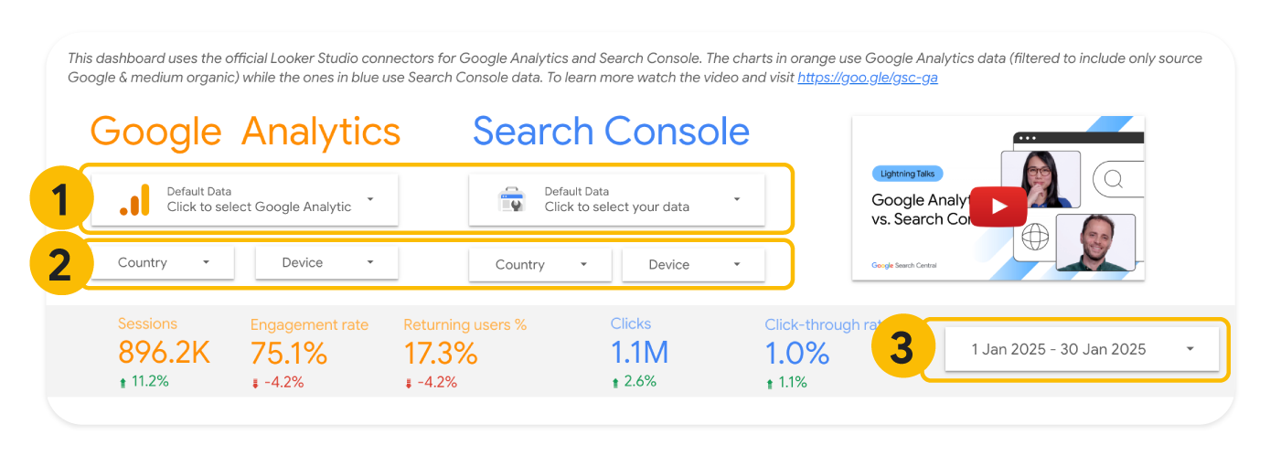The width and height of the screenshot is (1281, 466).
Task: Click the Returning users 17.3% scorecard
Action: point(441,353)
